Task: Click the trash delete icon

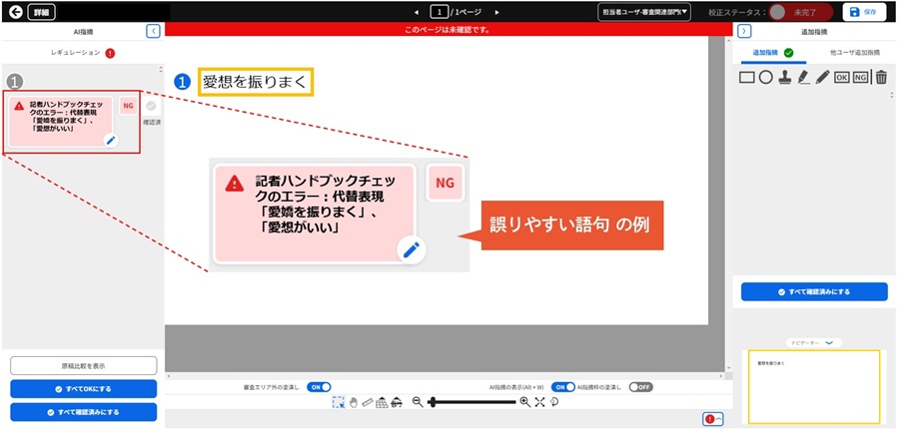Action: [880, 77]
